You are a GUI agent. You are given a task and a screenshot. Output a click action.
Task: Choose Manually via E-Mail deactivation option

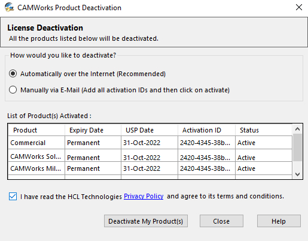13,90
